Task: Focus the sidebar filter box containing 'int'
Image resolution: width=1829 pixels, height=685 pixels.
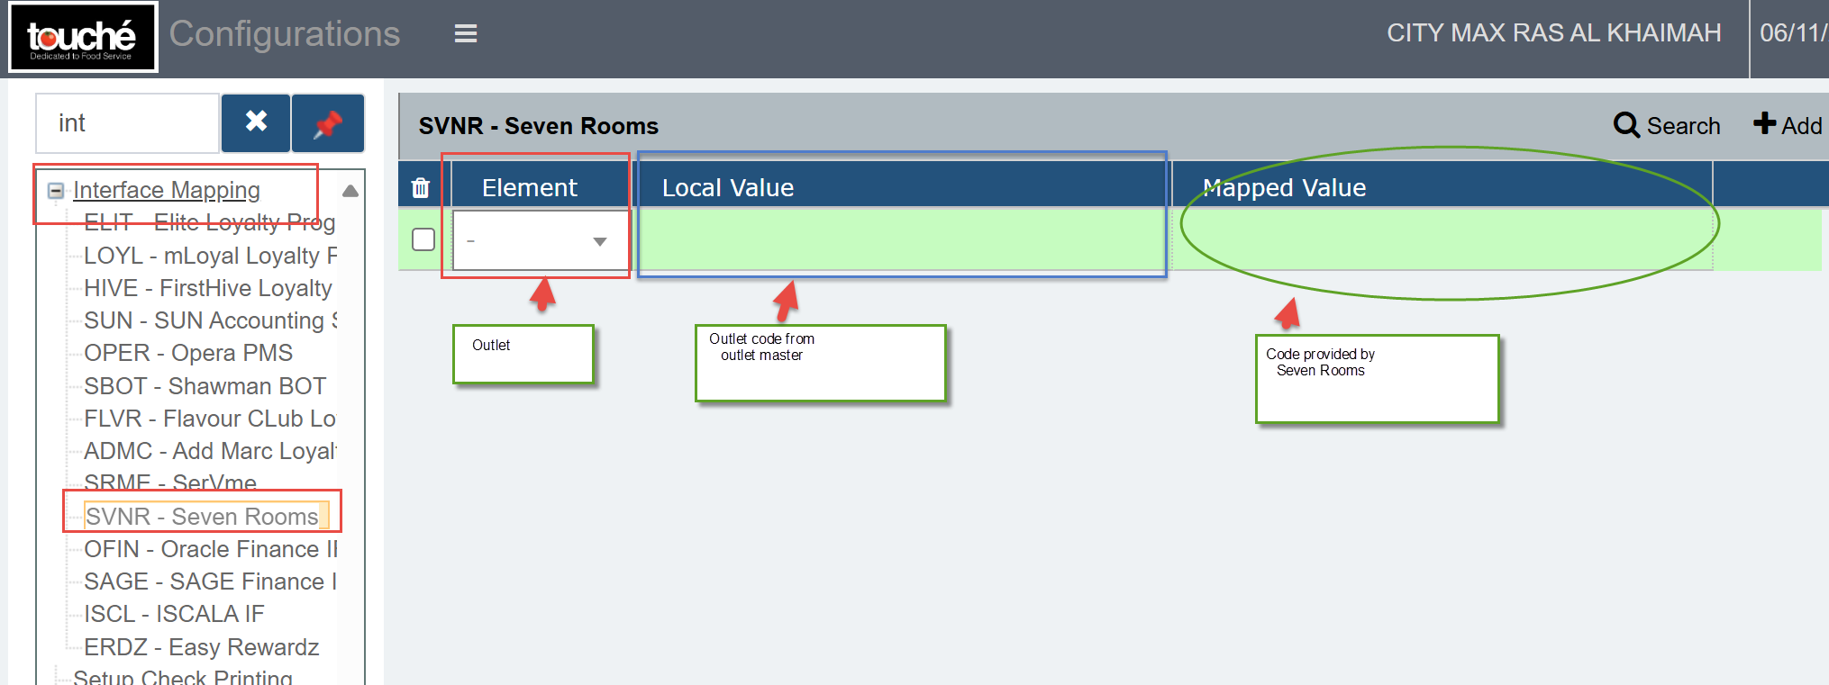Action: point(126,123)
